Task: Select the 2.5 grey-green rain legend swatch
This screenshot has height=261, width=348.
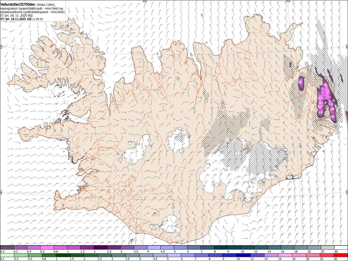Action: [x=104, y=255]
